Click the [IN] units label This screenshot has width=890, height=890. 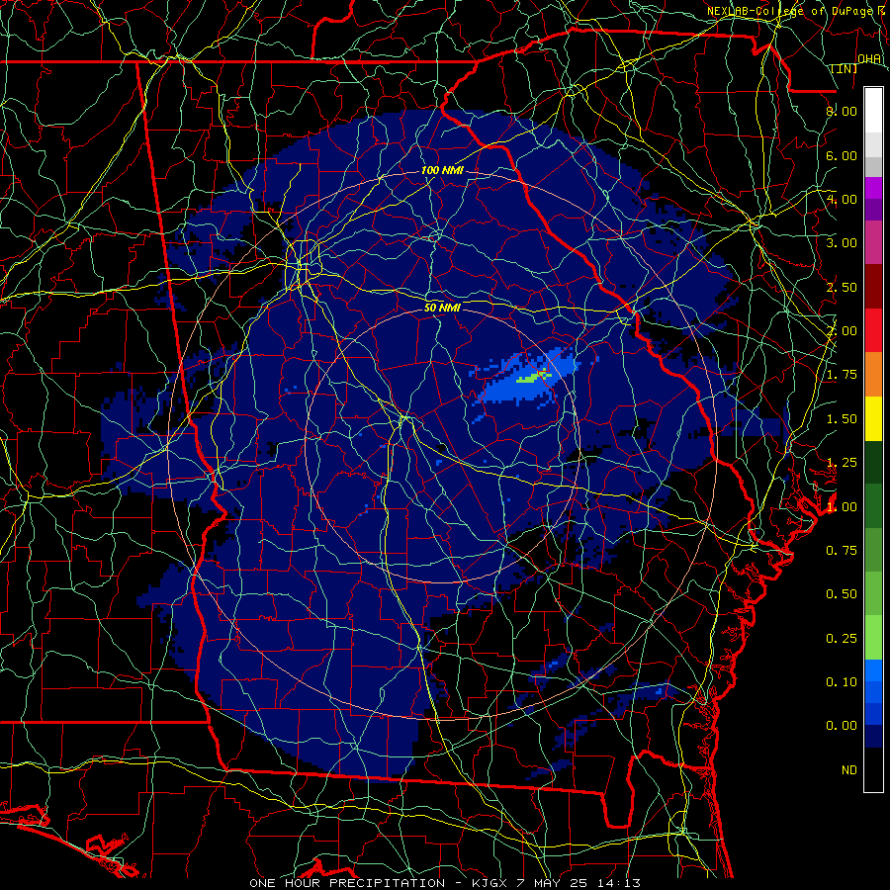[845, 68]
